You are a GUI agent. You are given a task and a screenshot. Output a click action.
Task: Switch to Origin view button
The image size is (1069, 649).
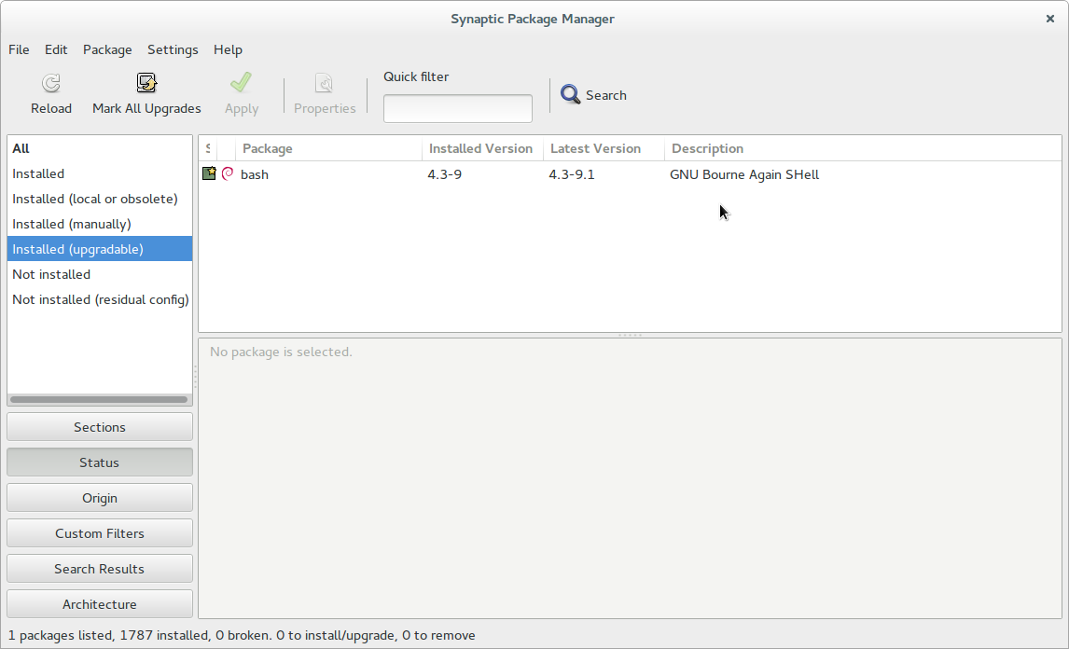pyautogui.click(x=100, y=498)
